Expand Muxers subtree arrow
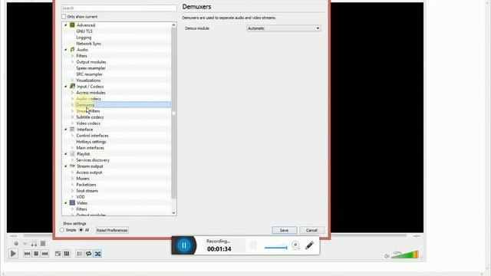The image size is (491, 276). pyautogui.click(x=72, y=179)
